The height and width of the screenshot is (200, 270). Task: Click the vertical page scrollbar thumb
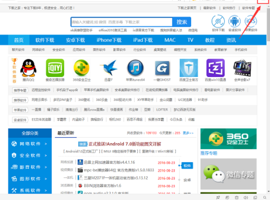click(x=268, y=24)
